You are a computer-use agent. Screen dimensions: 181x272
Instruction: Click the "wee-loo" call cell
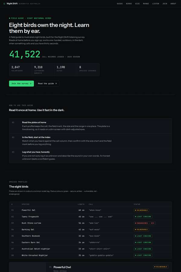point(94,223)
